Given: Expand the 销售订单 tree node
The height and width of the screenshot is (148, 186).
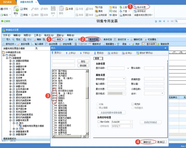Looking at the screenshot, I should coord(10,69).
